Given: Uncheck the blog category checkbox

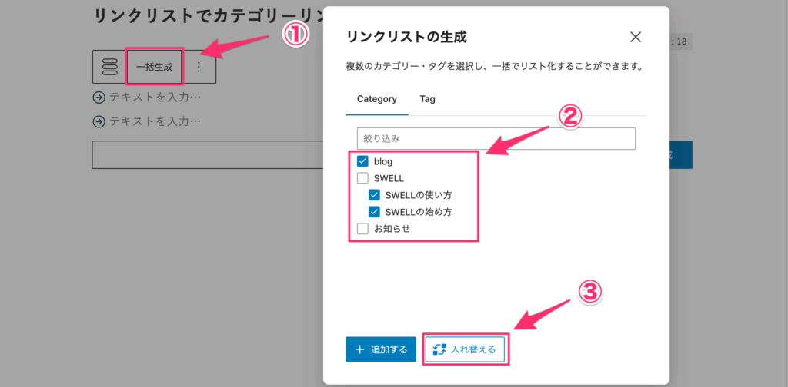Looking at the screenshot, I should [363, 162].
